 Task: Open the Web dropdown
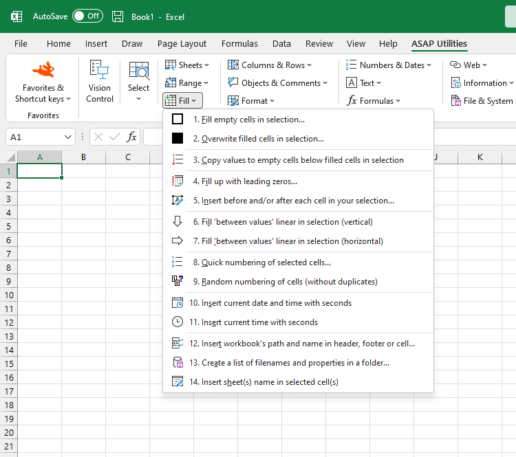click(x=468, y=65)
